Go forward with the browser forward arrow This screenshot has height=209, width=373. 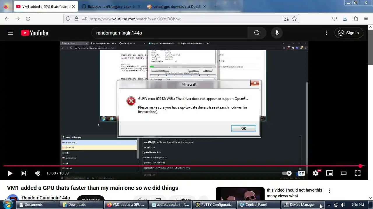point(17,19)
